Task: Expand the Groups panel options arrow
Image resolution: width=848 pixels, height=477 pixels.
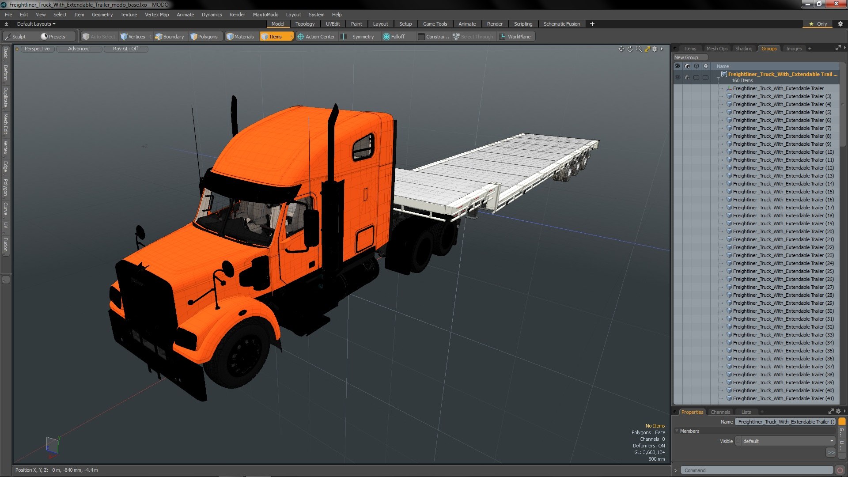Action: pos(844,48)
